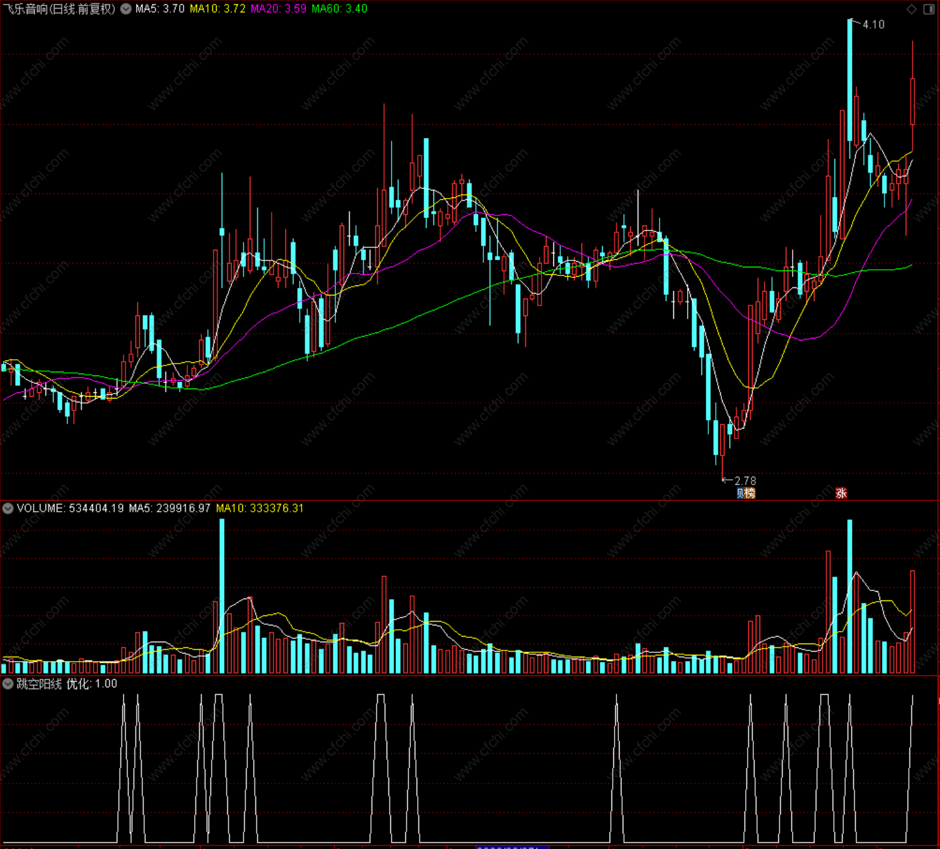940x849 pixels.
Task: Click the orange 榜 marker under the chart low
Action: click(750, 493)
